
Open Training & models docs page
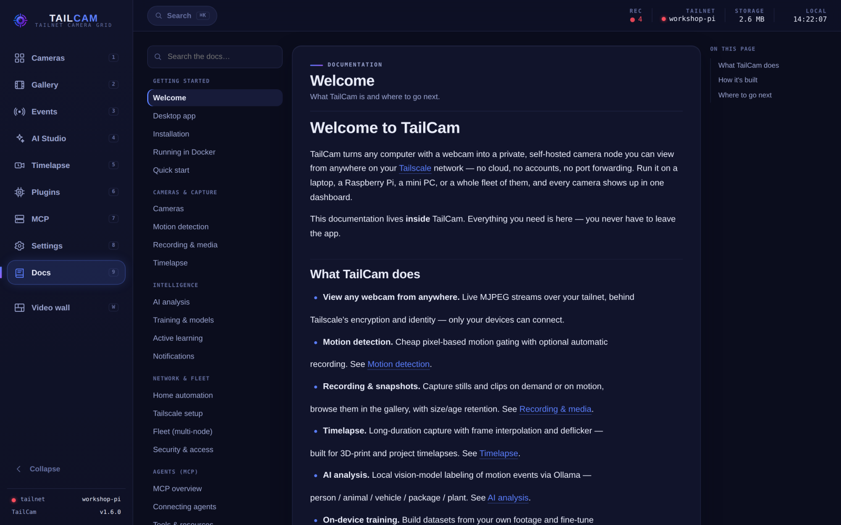pos(214,320)
